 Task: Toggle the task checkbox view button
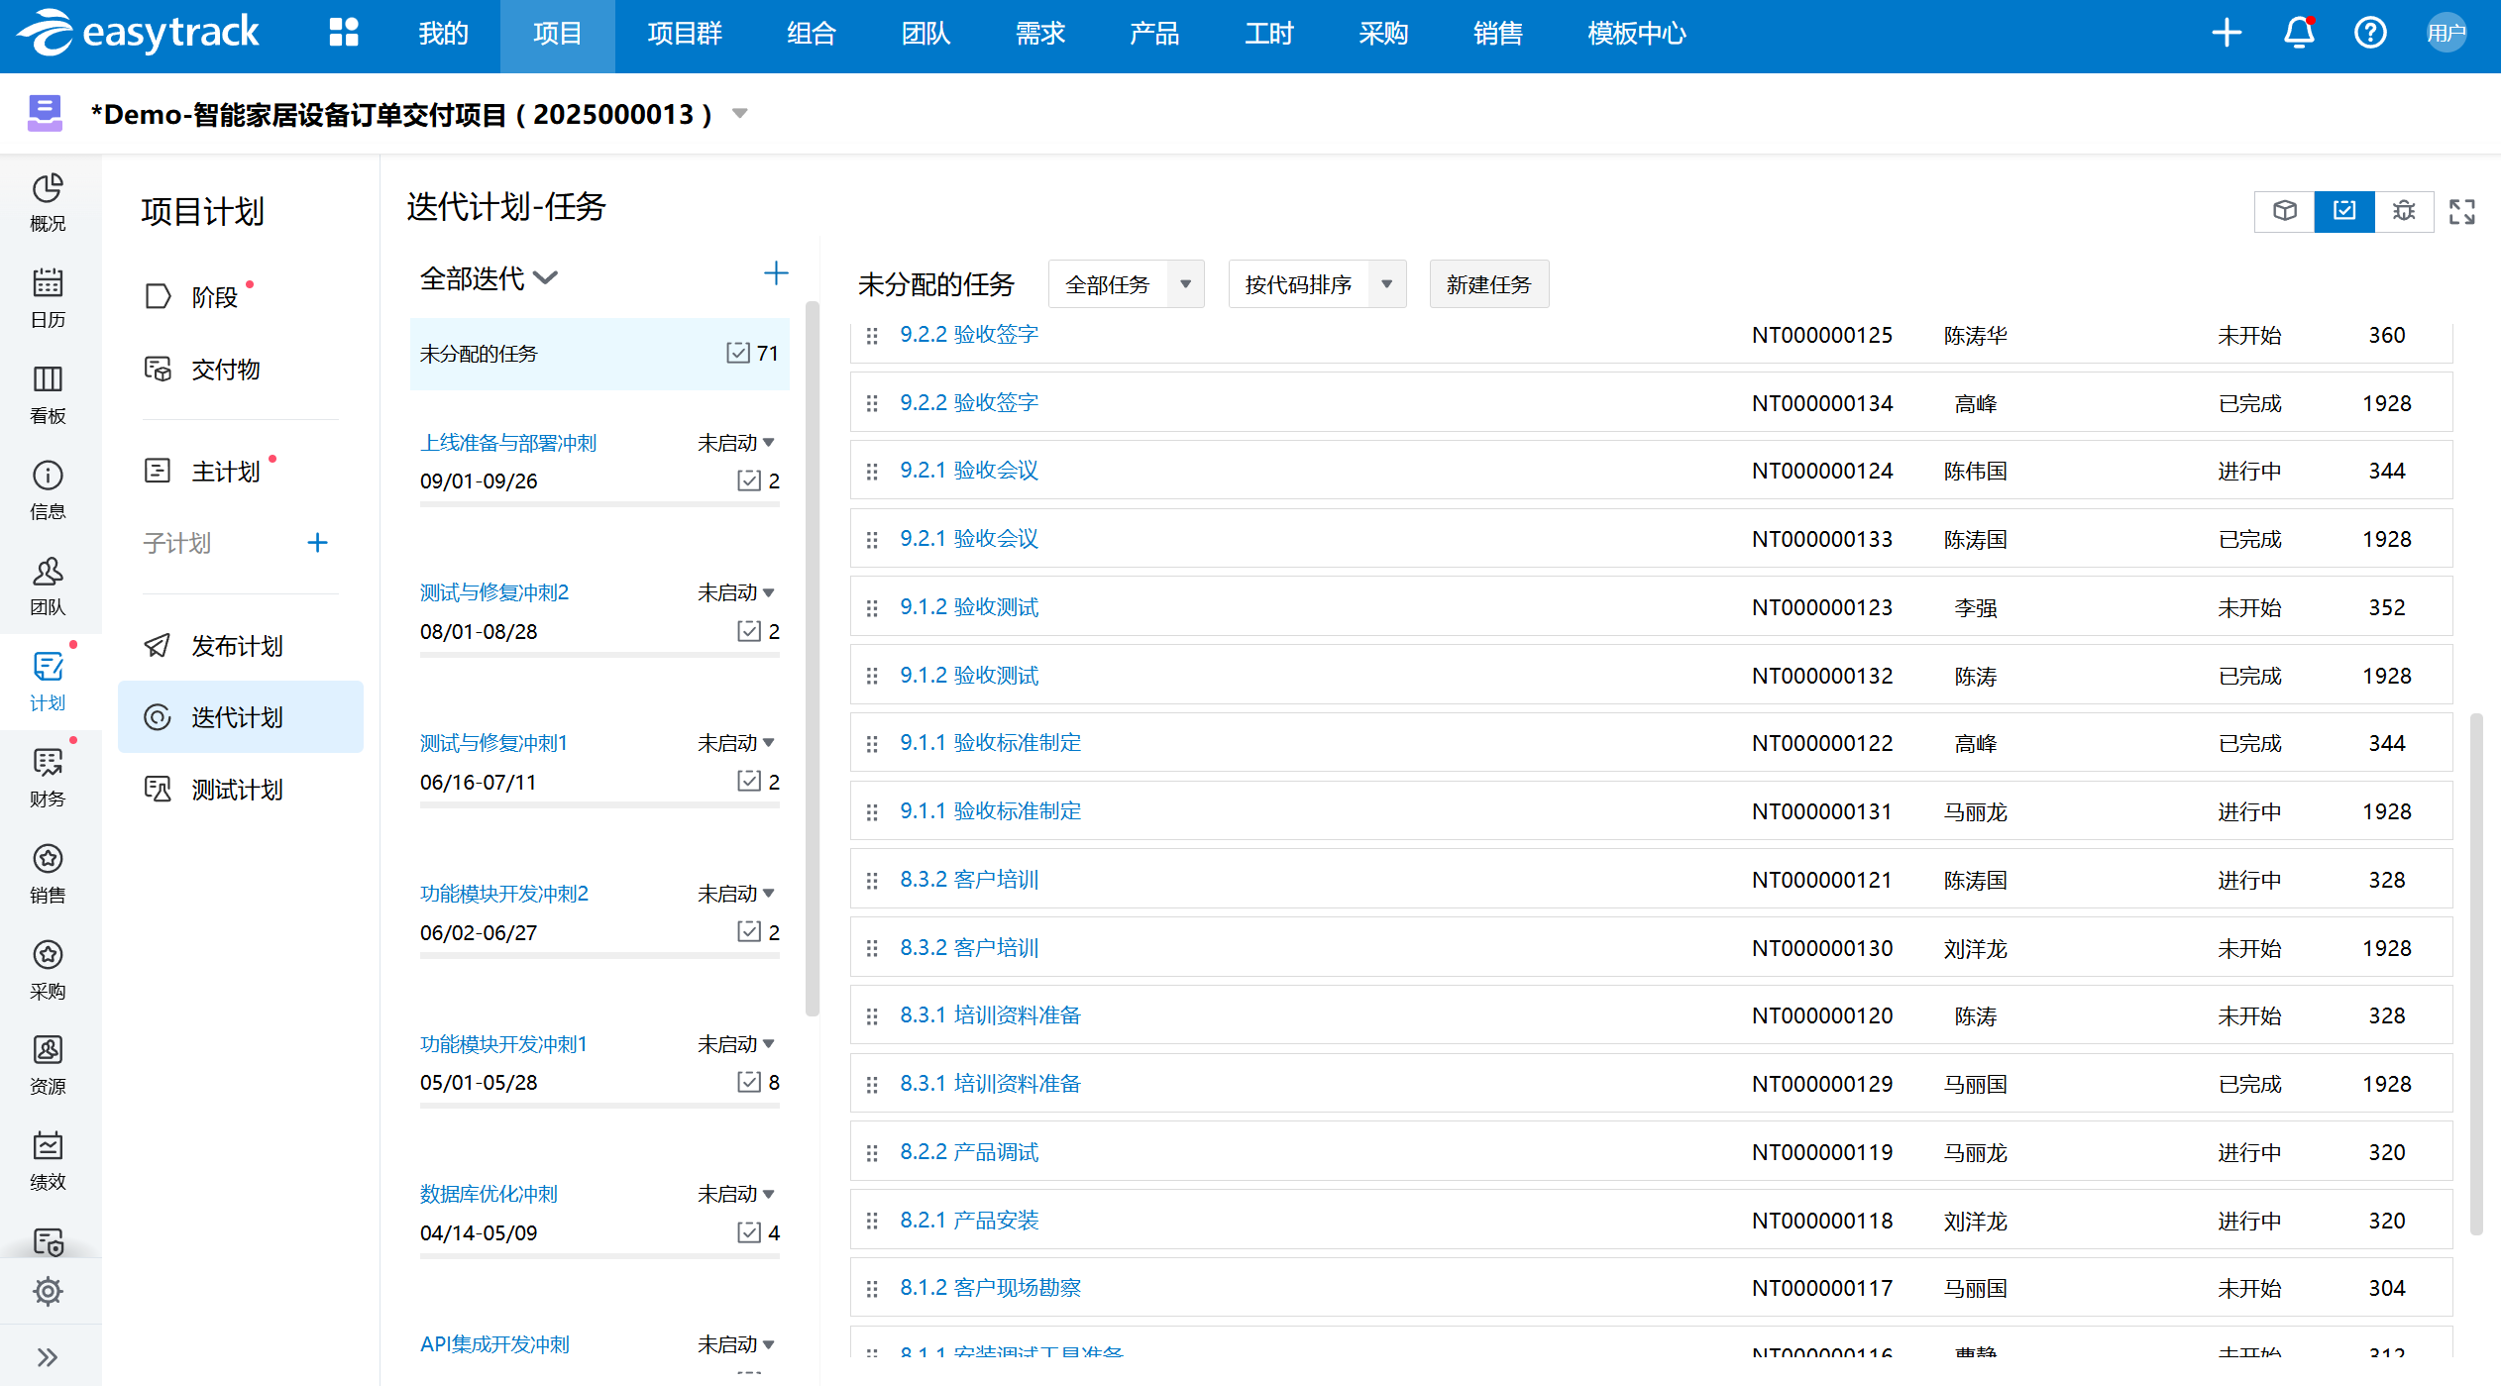(x=2343, y=211)
